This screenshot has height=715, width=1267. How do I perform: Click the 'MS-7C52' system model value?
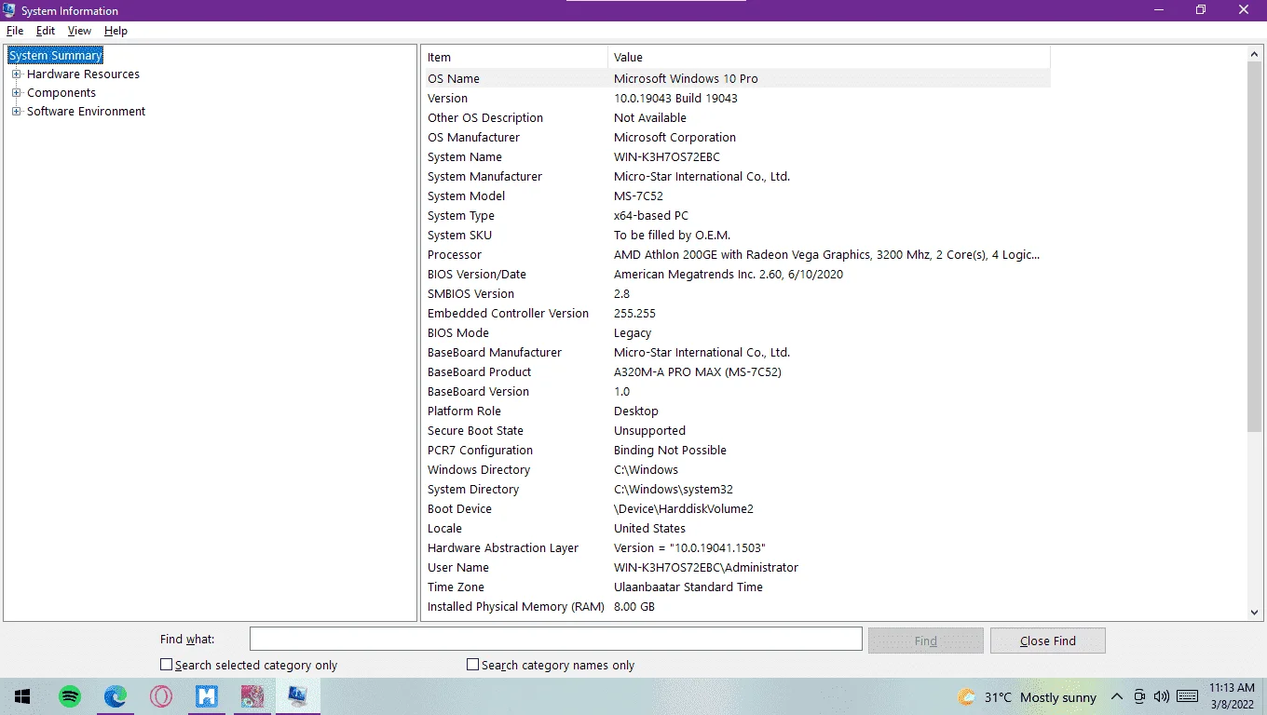[x=638, y=196]
